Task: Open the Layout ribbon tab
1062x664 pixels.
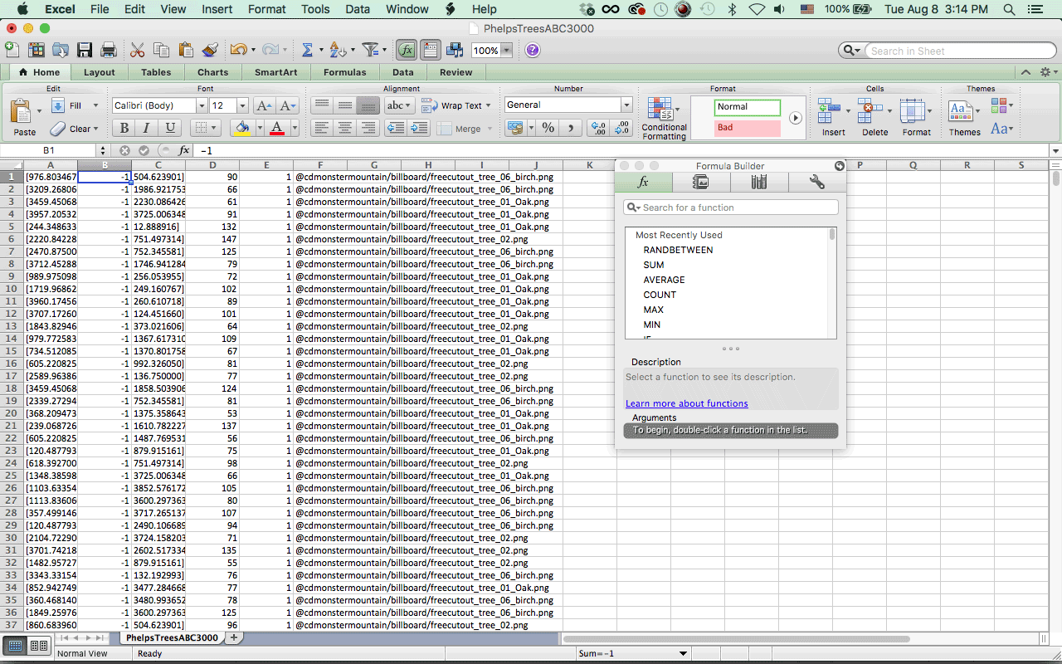Action: (x=100, y=72)
